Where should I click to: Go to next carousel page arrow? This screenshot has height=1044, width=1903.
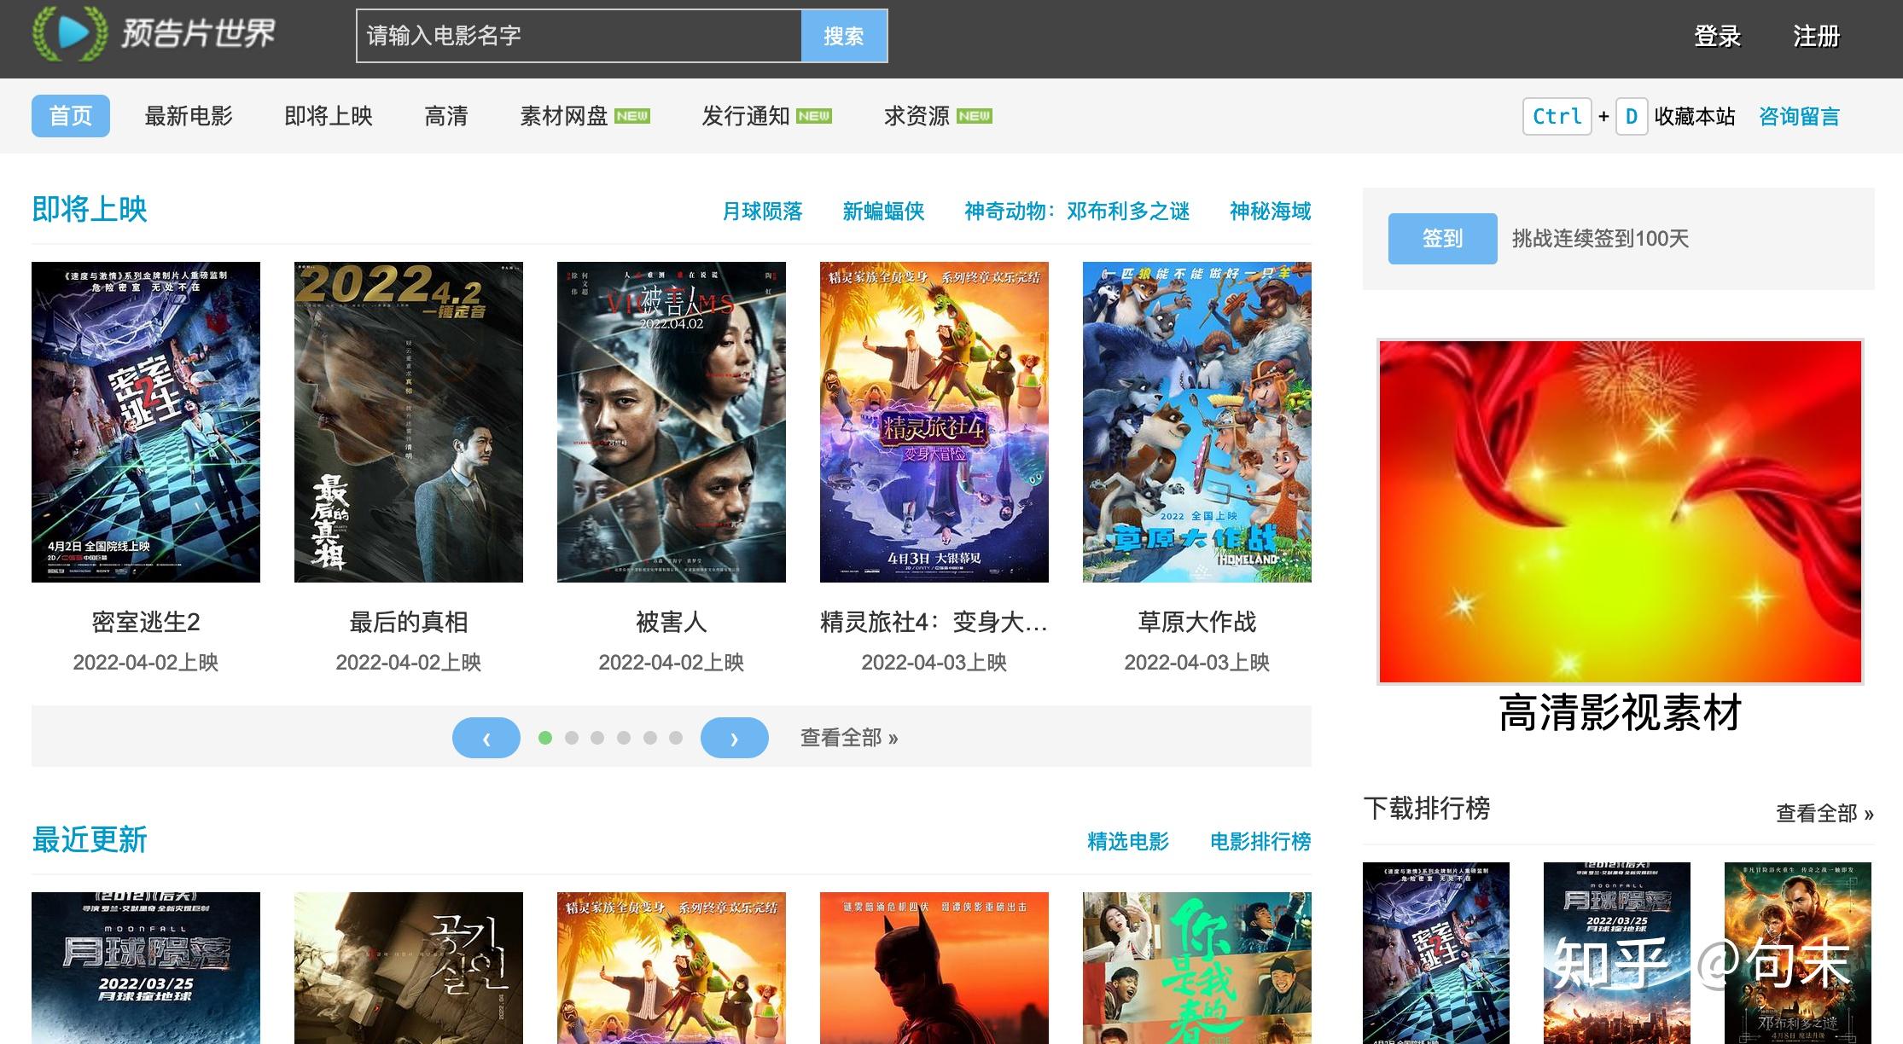(735, 738)
